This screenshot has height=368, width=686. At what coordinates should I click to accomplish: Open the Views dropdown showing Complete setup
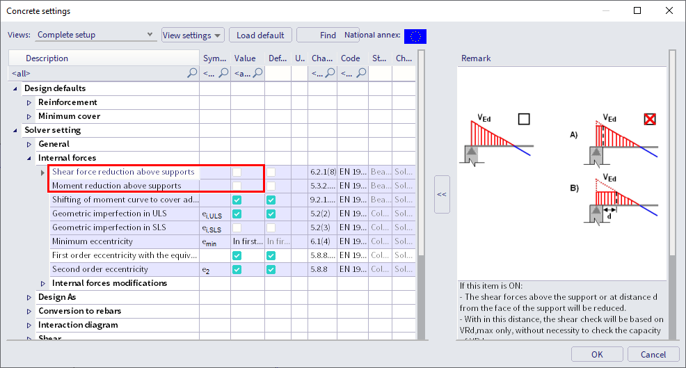coord(95,35)
